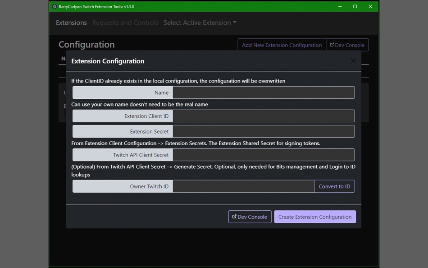428x268 pixels.
Task: Expand Select Active Extension dropdown
Action: pos(200,23)
